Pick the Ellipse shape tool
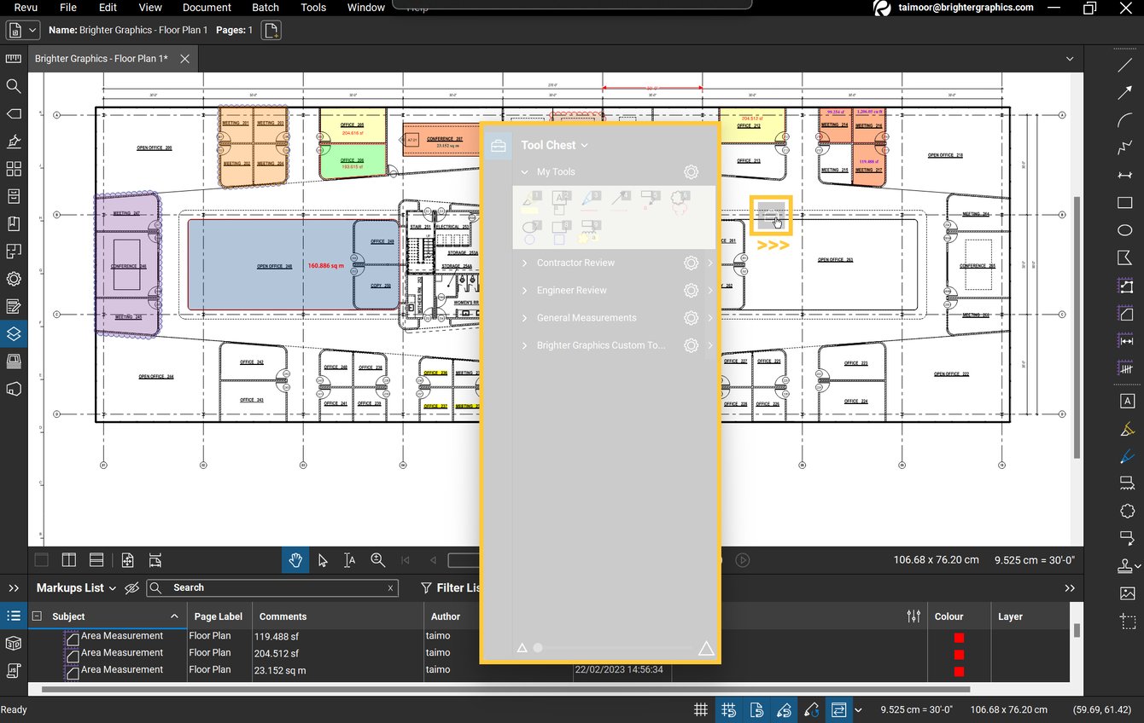 [x=1124, y=230]
